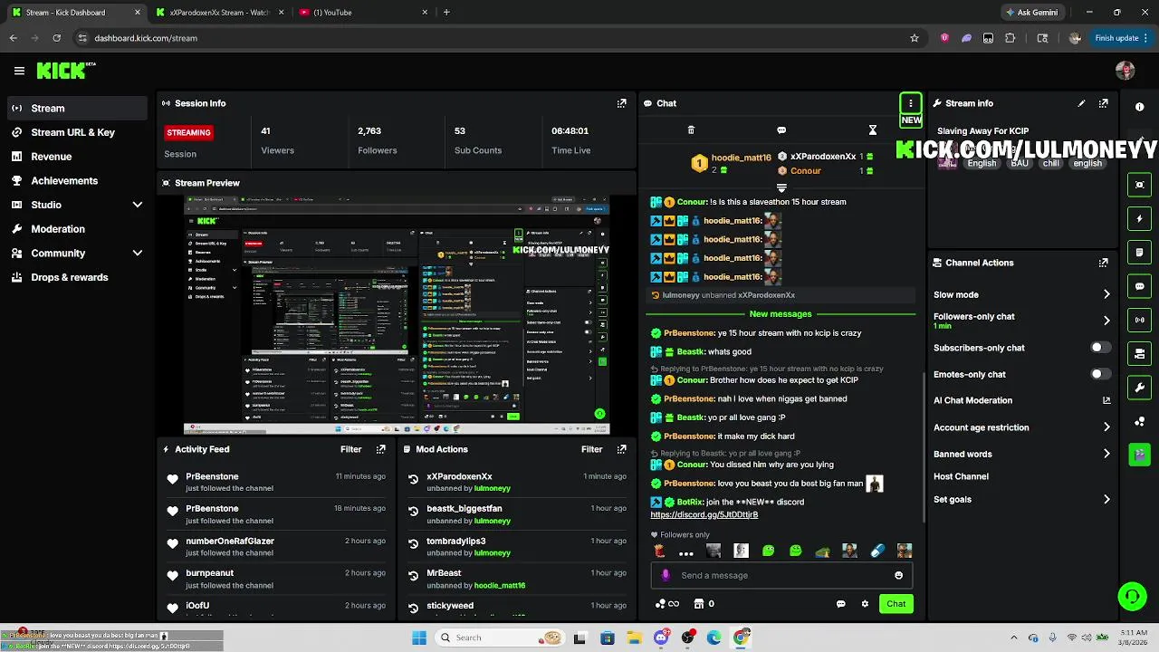Image resolution: width=1159 pixels, height=652 pixels.
Task: Click the lightning bolt icon in right sidebar
Action: coord(1139,218)
